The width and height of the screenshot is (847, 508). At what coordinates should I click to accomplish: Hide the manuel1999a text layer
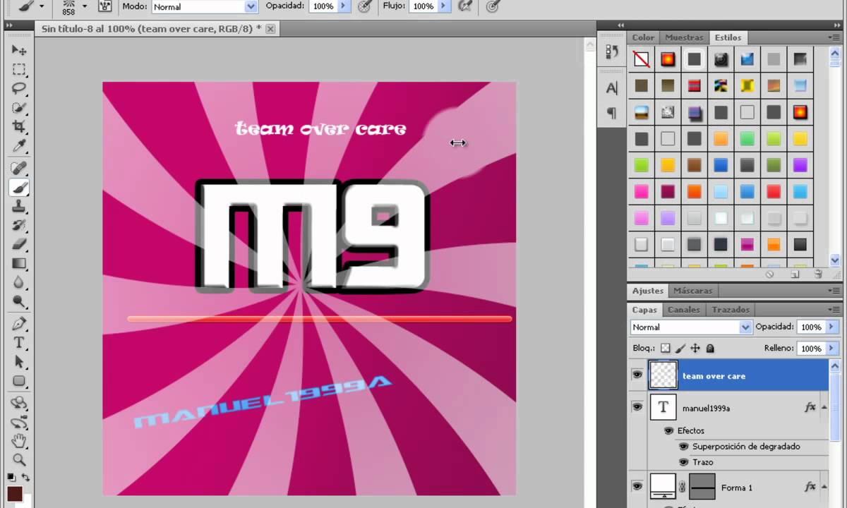pos(637,406)
